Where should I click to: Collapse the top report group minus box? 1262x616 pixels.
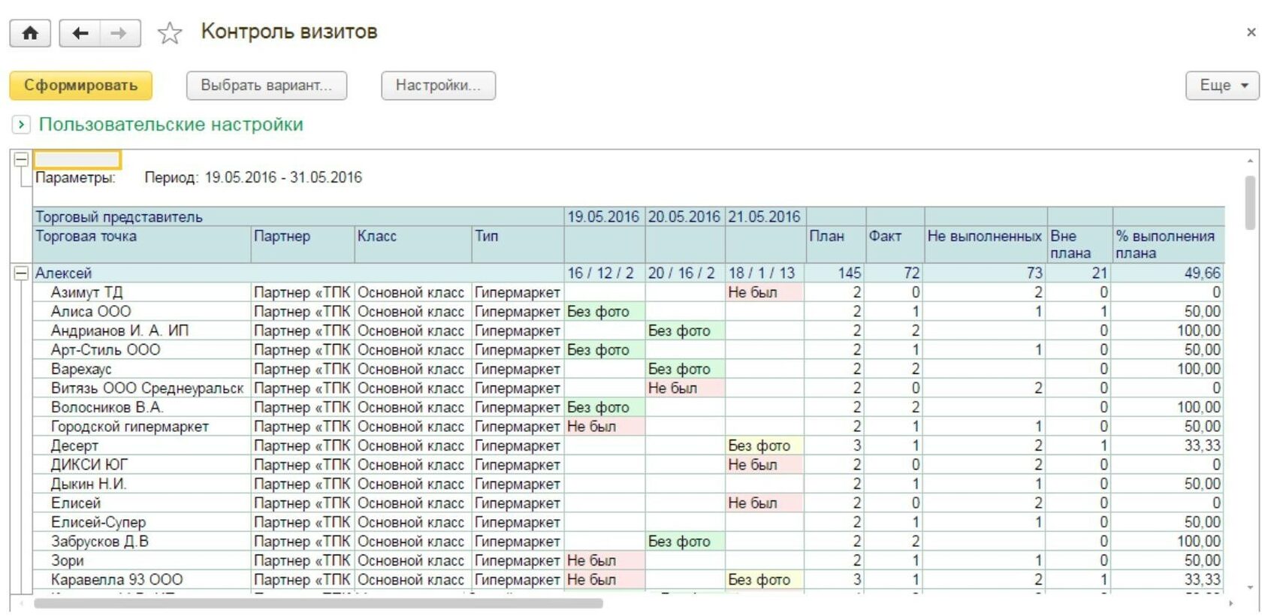click(21, 159)
